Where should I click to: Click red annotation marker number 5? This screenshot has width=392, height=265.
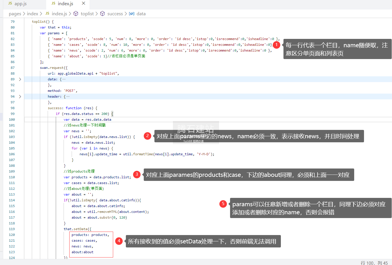point(223,204)
